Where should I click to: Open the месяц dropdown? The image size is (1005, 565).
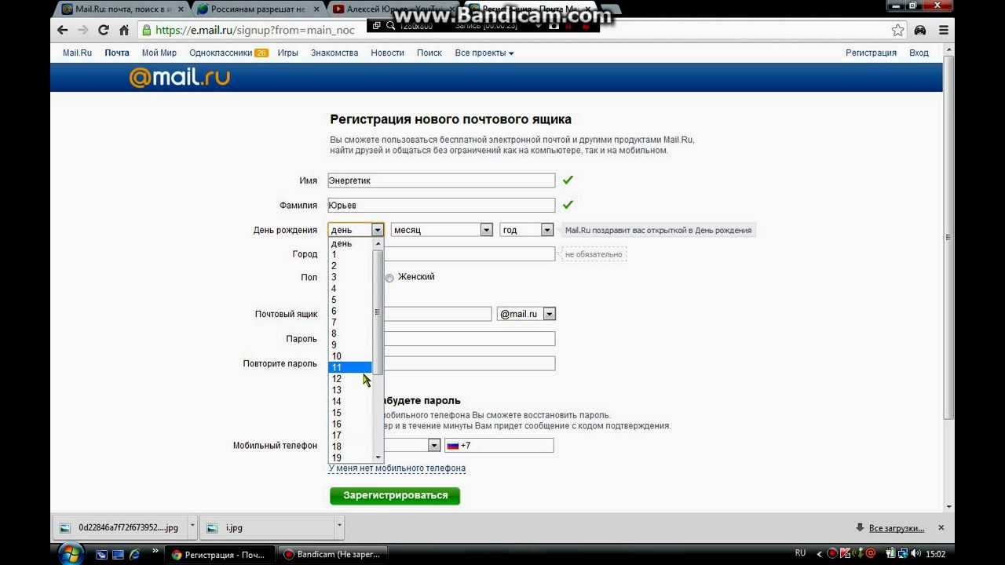click(x=441, y=230)
